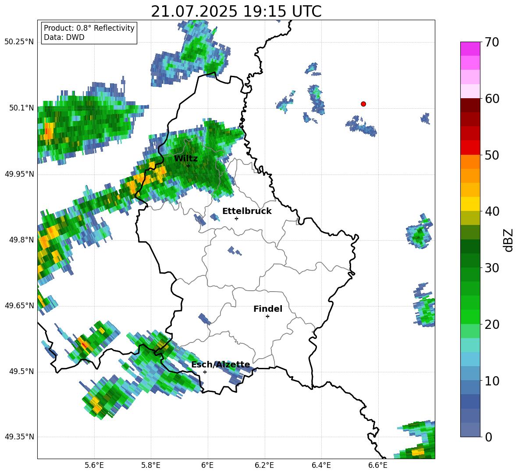The image size is (519, 474).
Task: Click the Esch/Alzette city label
Action: click(220, 365)
